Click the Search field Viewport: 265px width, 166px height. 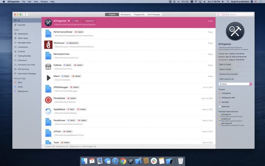(240, 14)
